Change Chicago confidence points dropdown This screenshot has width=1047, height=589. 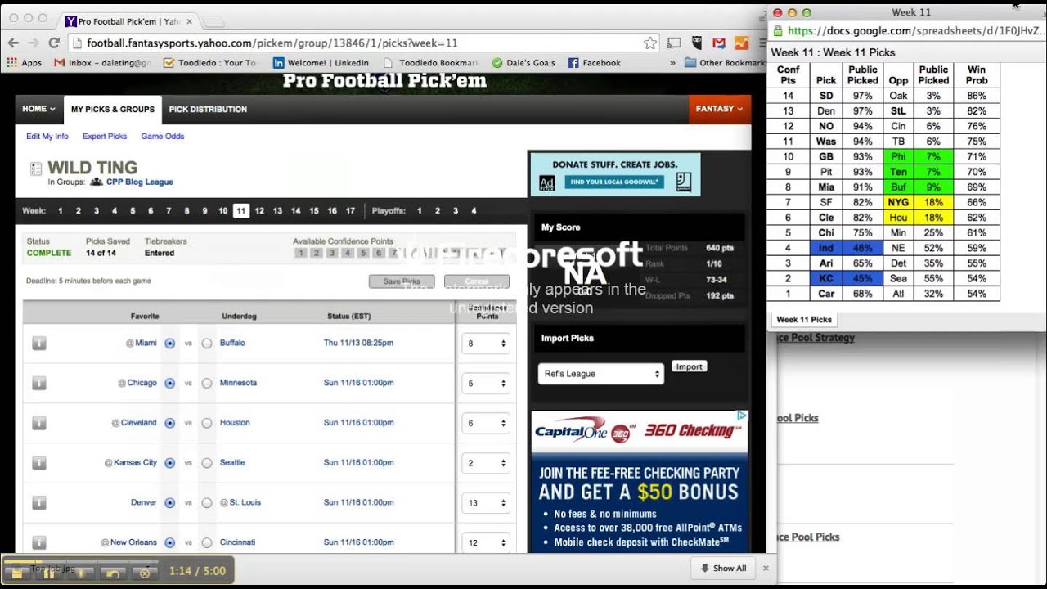coord(486,383)
